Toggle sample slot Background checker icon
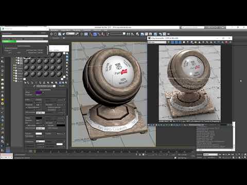 click(x=67, y=60)
